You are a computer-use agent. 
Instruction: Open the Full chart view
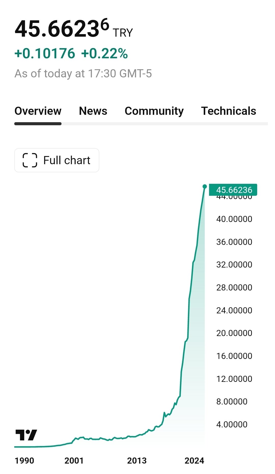(x=57, y=160)
